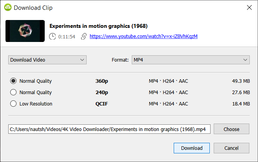The image size is (258, 162).
Task: Expand the Format MP4 dropdown
Action: click(x=191, y=60)
